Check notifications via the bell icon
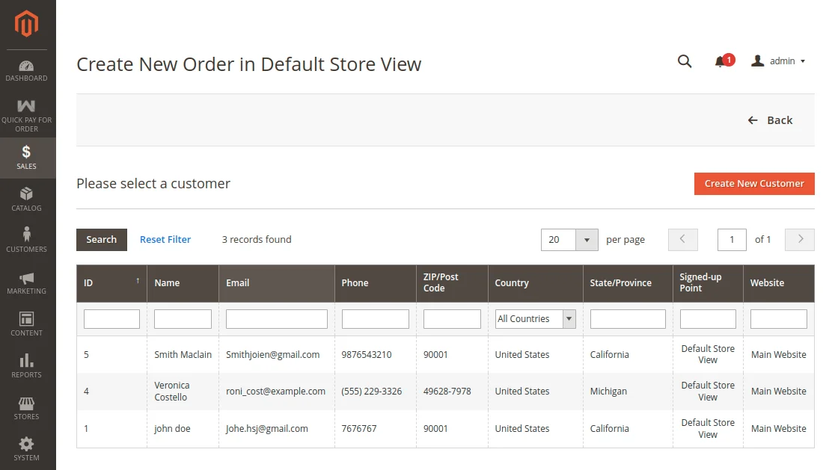Image resolution: width=835 pixels, height=470 pixels. coord(721,61)
